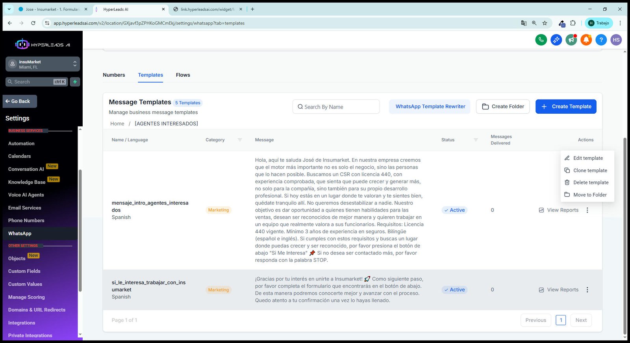
Task: Click the Category column filter icon
Action: [x=240, y=140]
